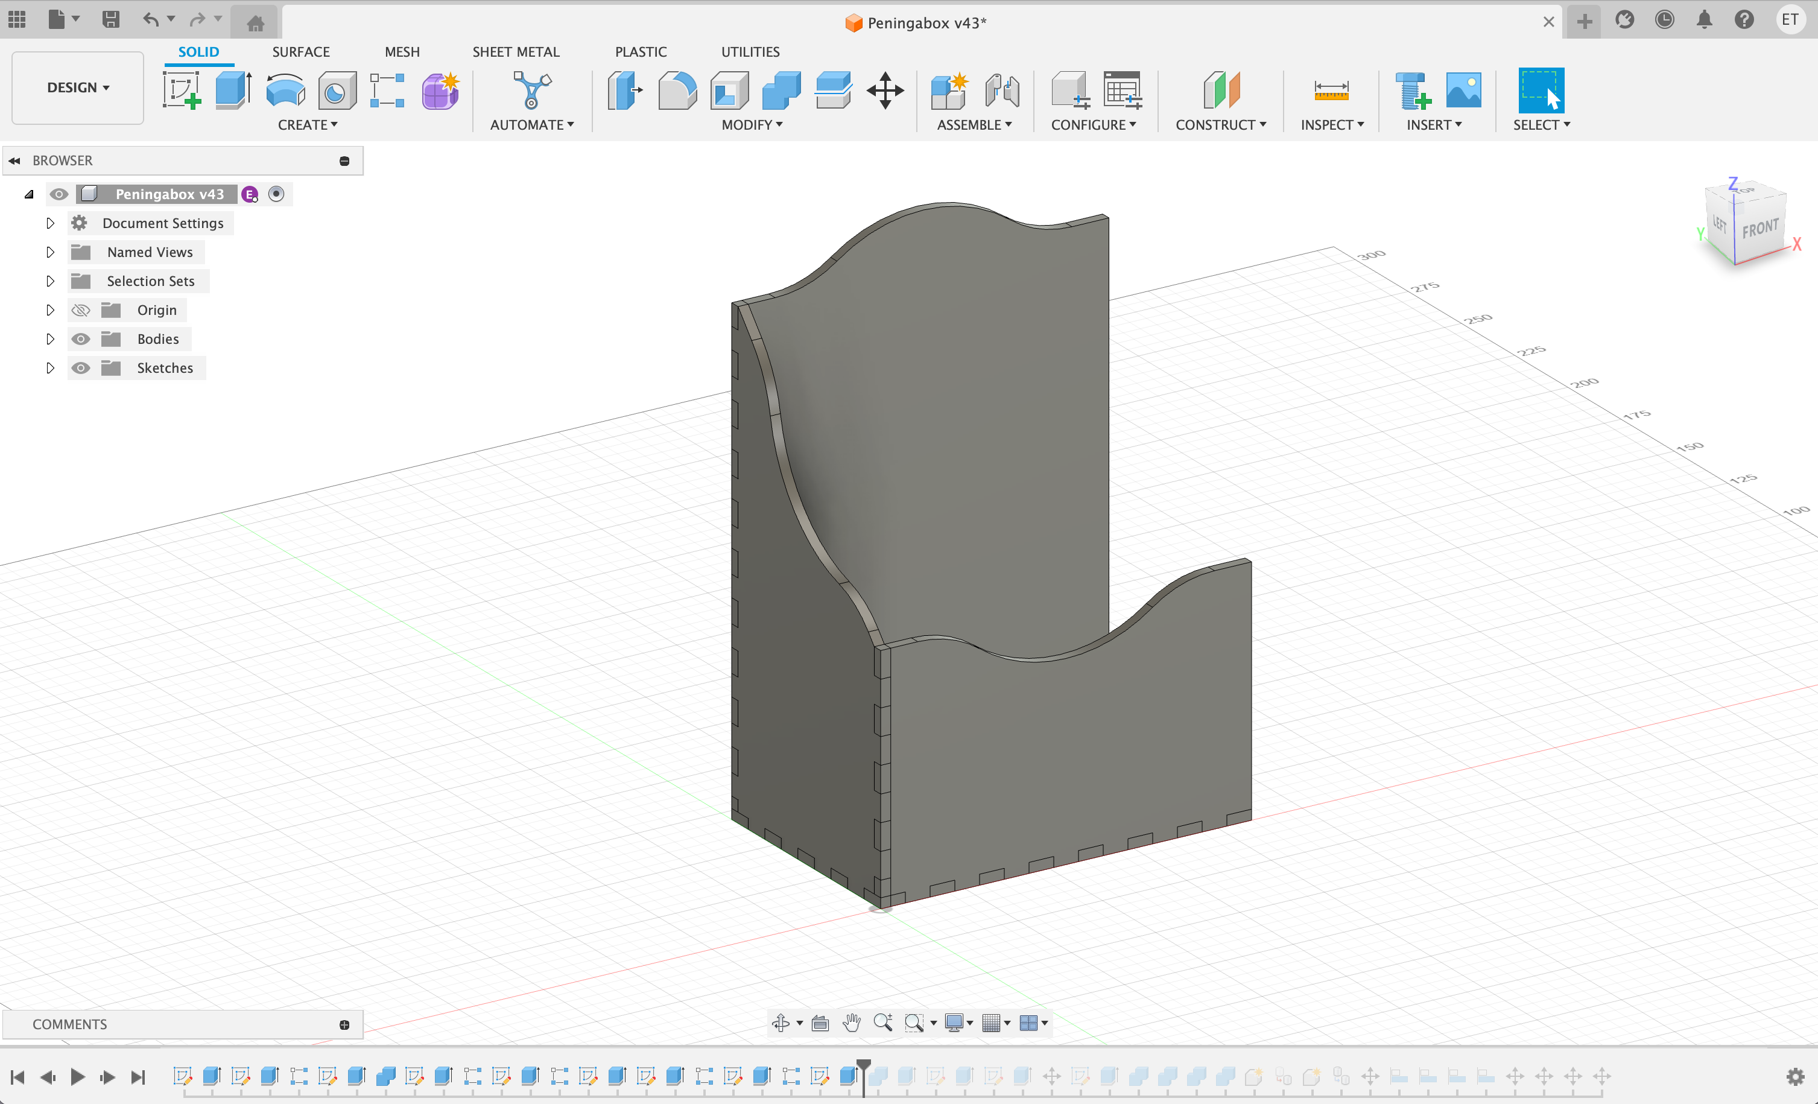Jump to timeline end
Screen dimensions: 1818x1104
coord(138,1077)
